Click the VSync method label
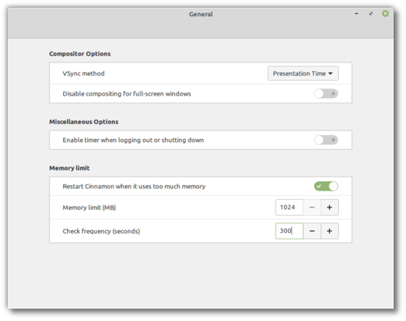Image resolution: width=406 pixels, height=321 pixels. click(83, 73)
